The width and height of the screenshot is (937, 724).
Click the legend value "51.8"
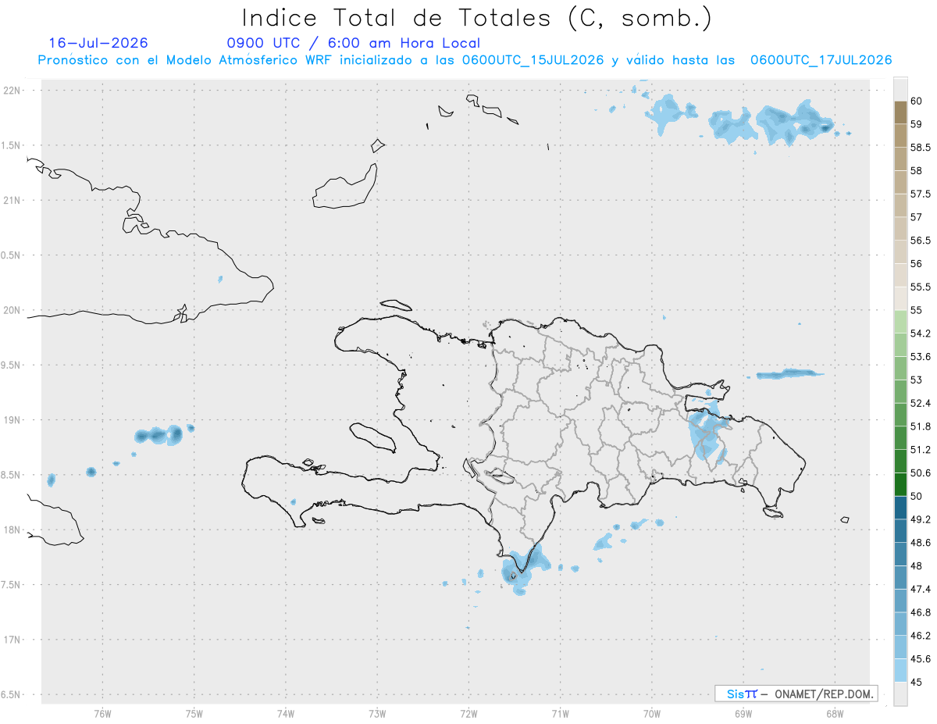(x=920, y=426)
